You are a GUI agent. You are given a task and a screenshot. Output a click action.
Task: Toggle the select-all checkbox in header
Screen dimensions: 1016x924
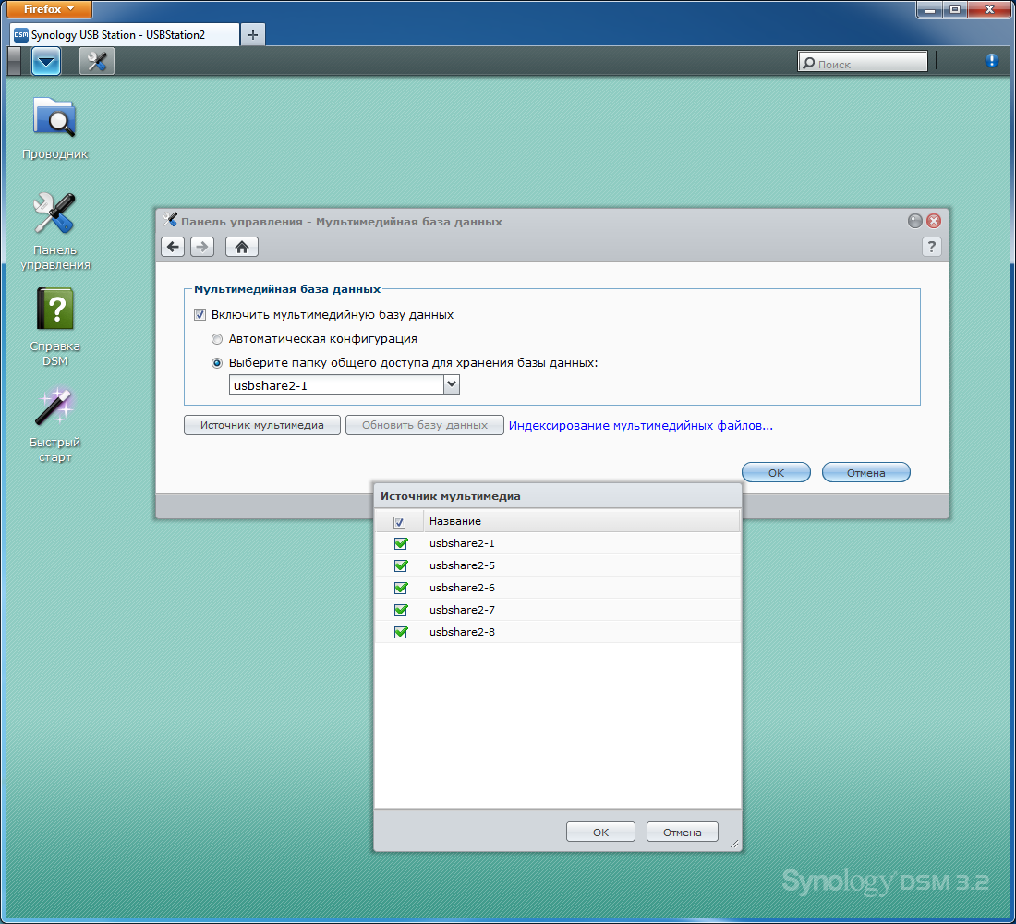[x=400, y=522]
